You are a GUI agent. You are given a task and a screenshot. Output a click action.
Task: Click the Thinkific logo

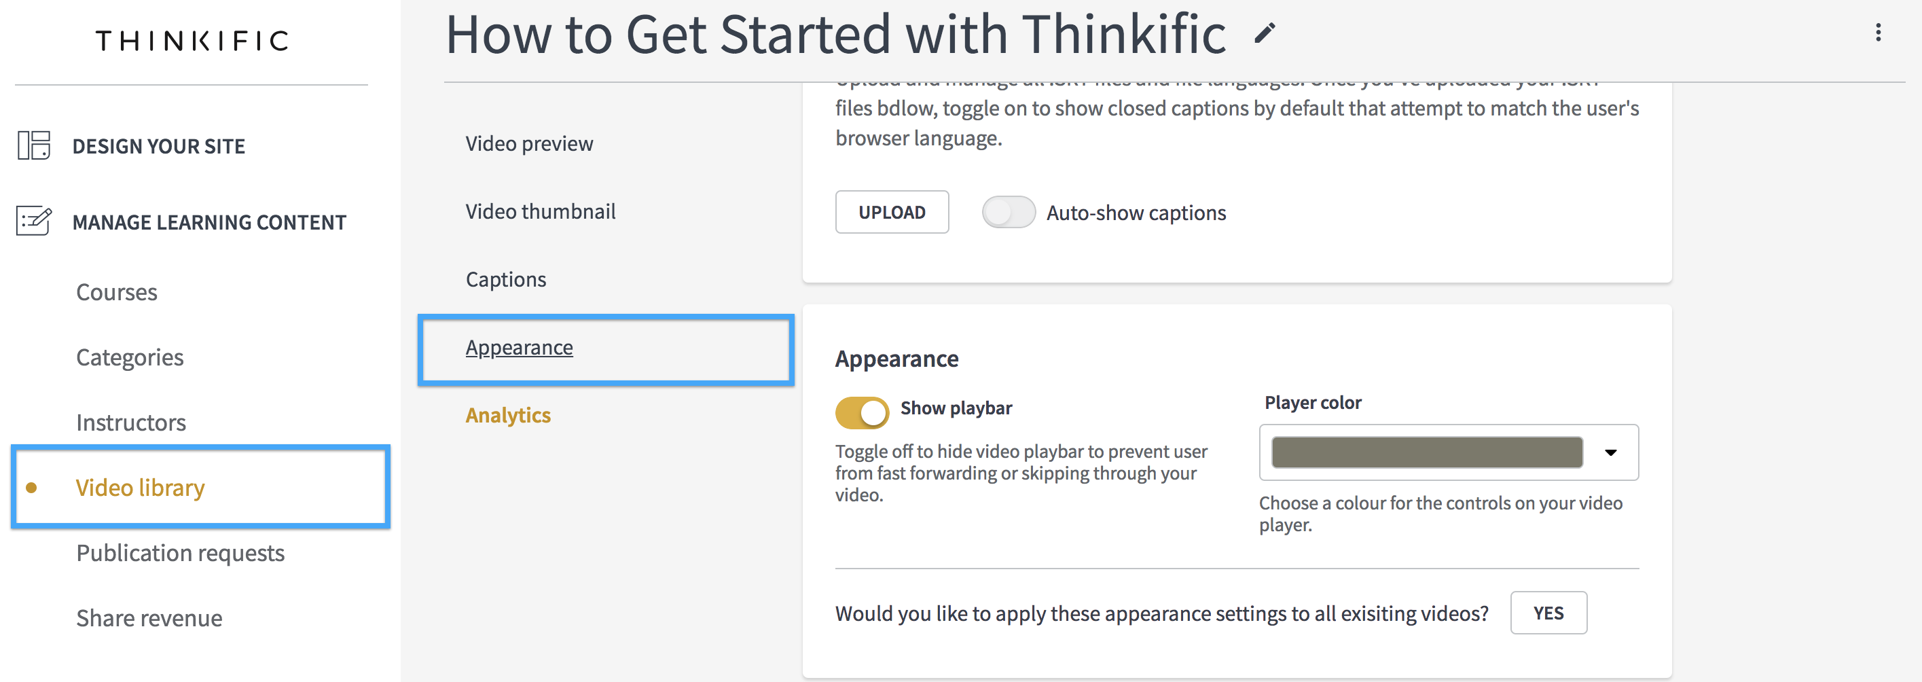[x=192, y=40]
